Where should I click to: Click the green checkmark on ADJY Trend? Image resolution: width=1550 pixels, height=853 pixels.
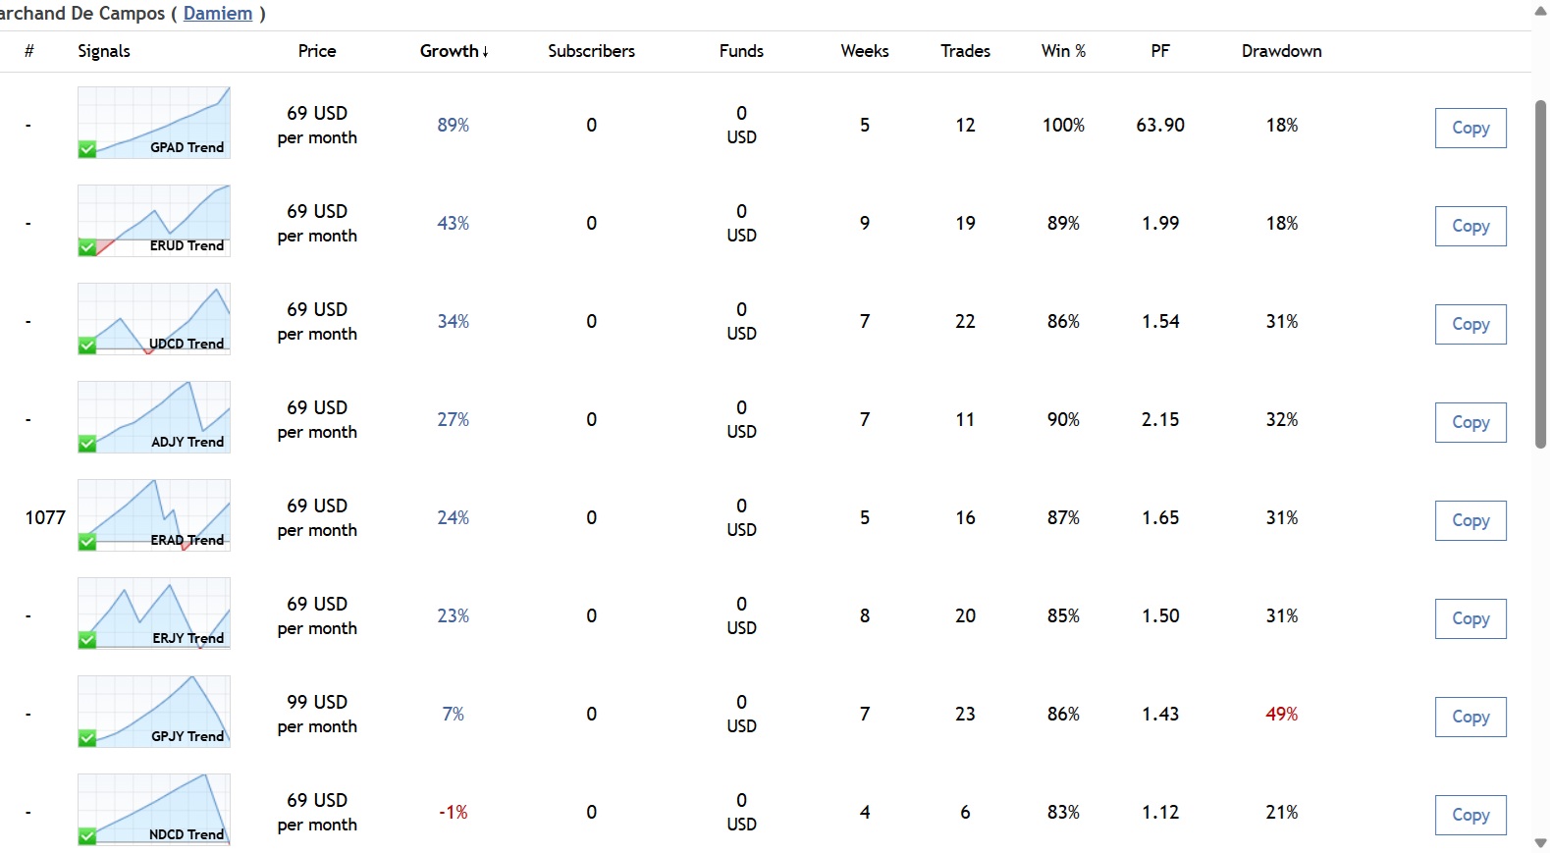point(87,444)
